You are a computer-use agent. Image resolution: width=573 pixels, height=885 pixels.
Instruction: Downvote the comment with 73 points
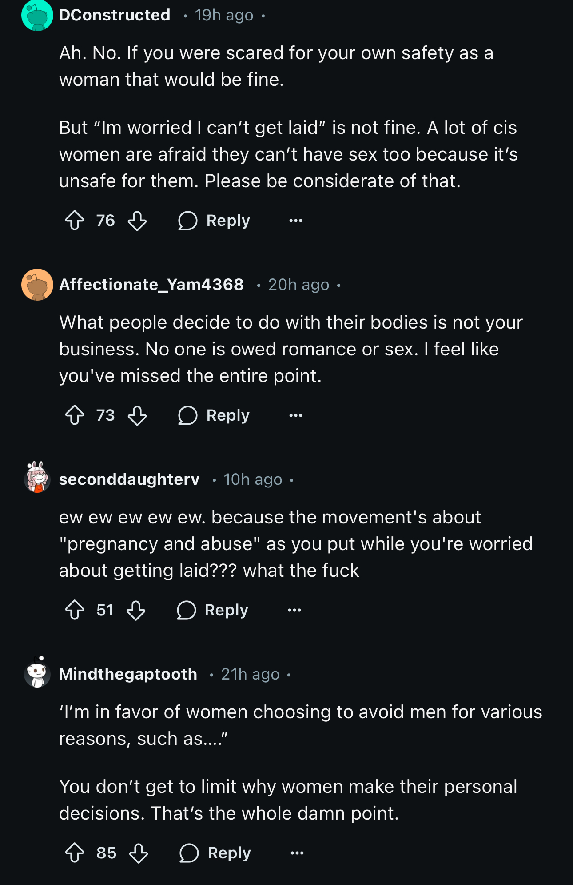137,415
